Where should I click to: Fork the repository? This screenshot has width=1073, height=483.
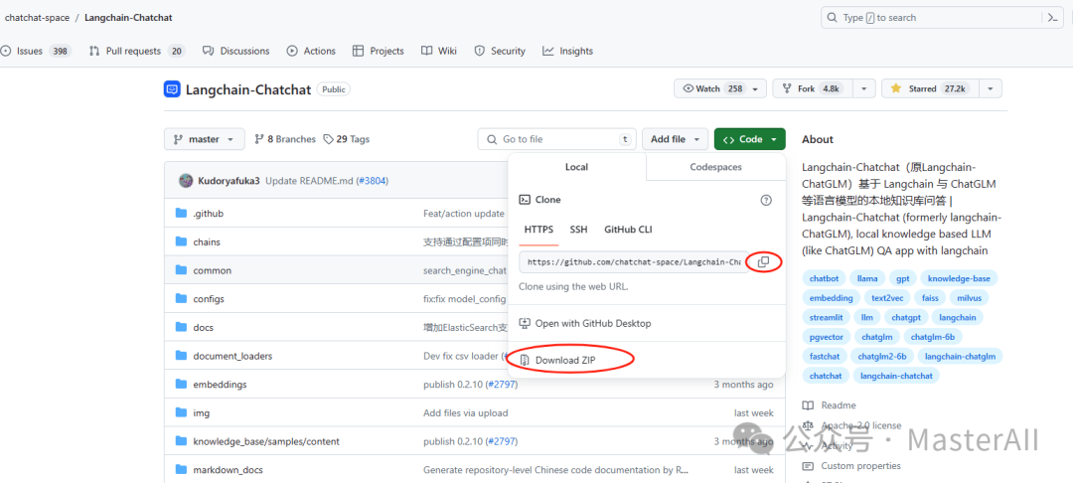coord(813,88)
